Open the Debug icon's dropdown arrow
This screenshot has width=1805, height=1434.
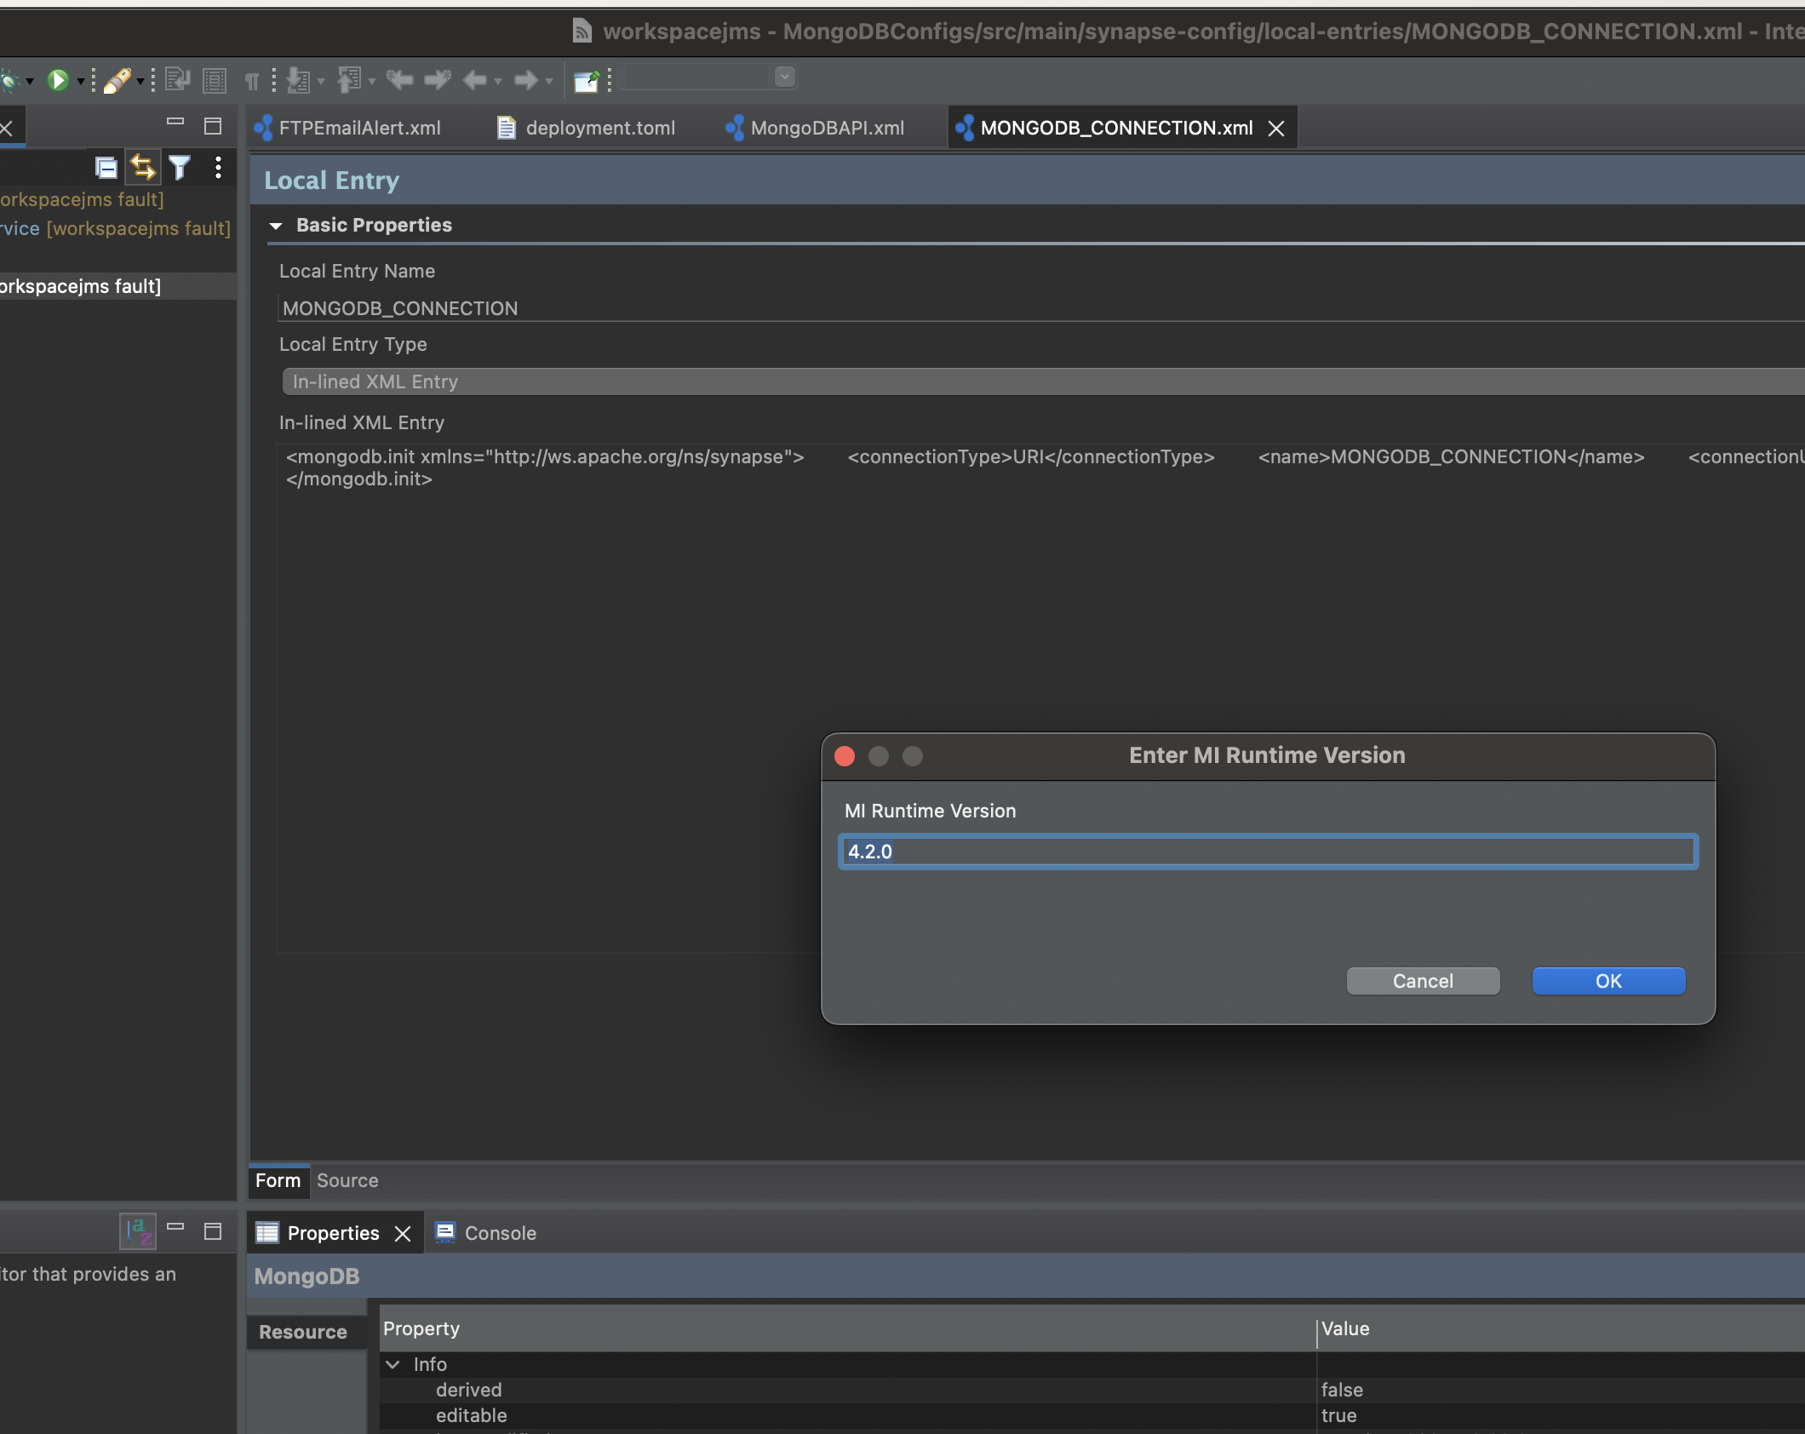click(30, 81)
